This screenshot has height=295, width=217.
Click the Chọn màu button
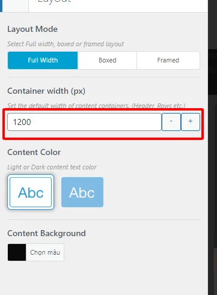[x=45, y=252]
